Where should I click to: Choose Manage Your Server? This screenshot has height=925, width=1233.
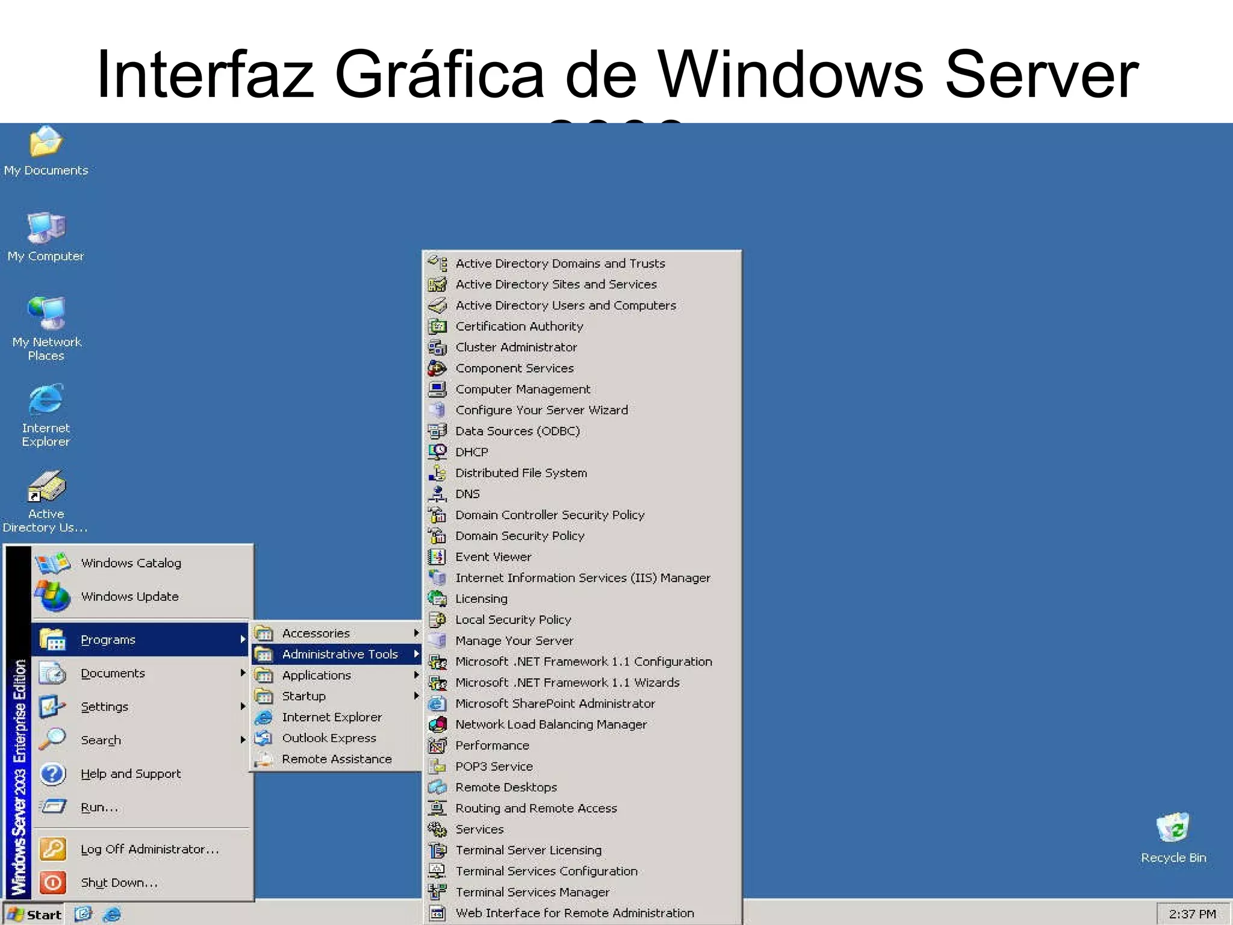tap(582, 641)
